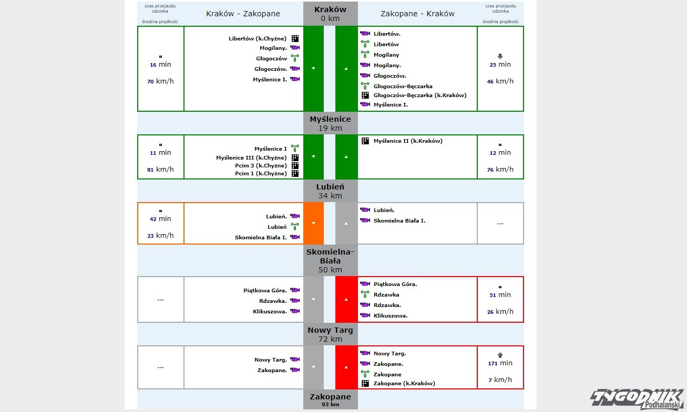The image size is (687, 412).
Task: Select the grid icon next to Pcim 3 (k.Chyżne)
Action: (x=295, y=165)
